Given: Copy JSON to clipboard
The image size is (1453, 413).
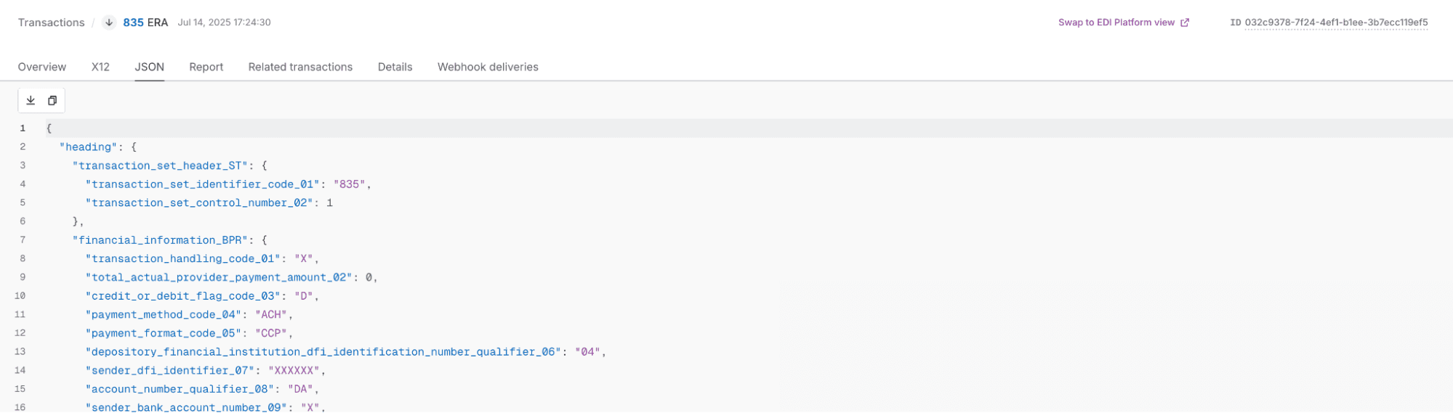Looking at the screenshot, I should point(52,100).
